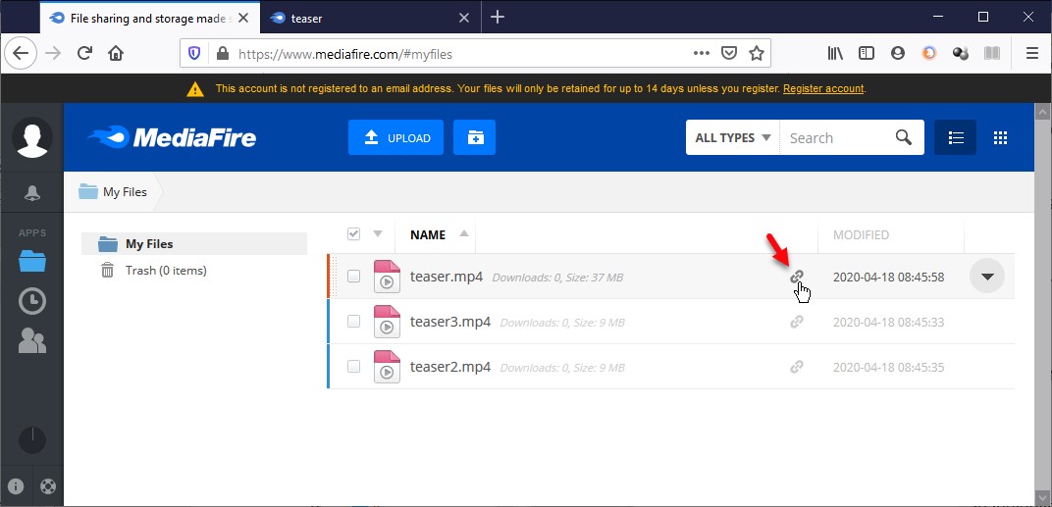Copy share link for teaser.mp4
Screen dimensions: 1052x507
pyautogui.click(x=797, y=277)
